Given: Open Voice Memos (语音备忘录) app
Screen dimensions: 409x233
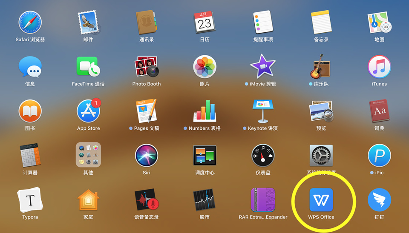Looking at the screenshot, I should tap(147, 200).
